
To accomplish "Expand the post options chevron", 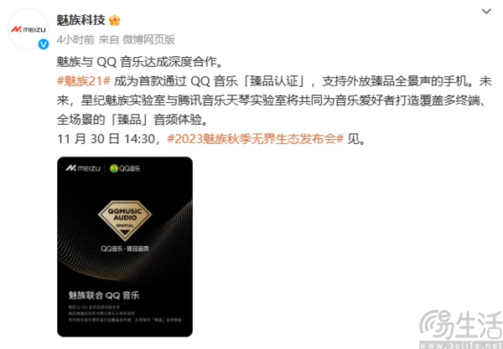I will pyautogui.click(x=486, y=12).
